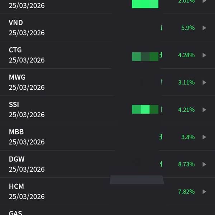This screenshot has height=215, width=215.
Task: Open the HCM row arrow
Action: point(204,191)
